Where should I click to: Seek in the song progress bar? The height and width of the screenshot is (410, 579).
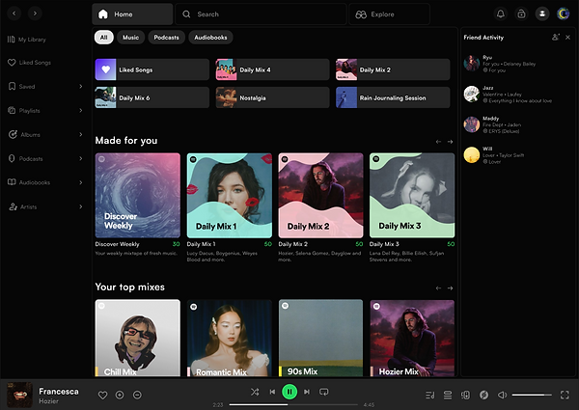(293, 404)
